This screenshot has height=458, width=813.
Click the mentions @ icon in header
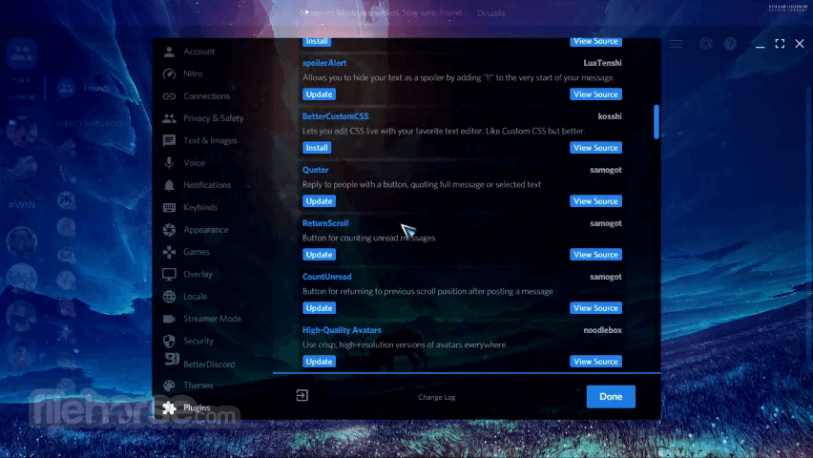(706, 44)
